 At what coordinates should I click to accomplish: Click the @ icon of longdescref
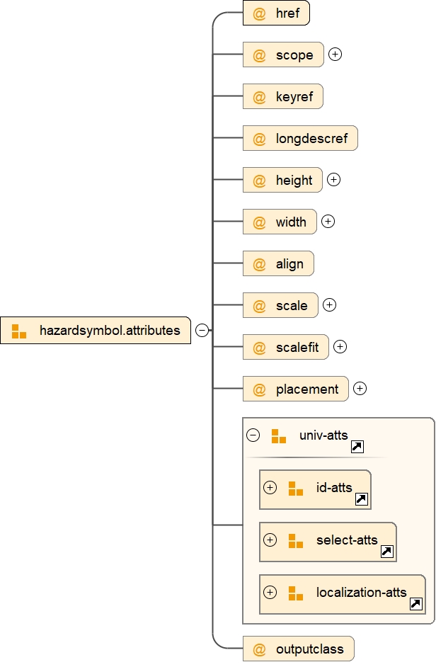[259, 139]
